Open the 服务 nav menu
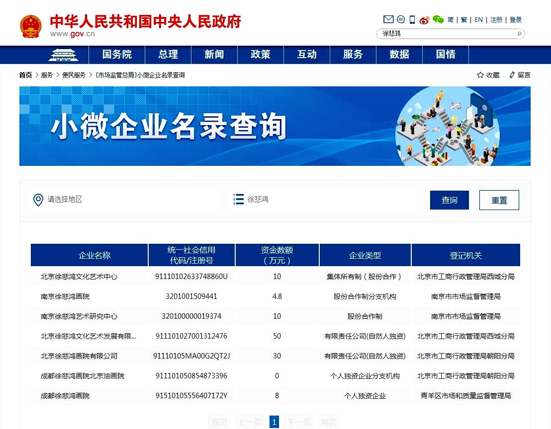The height and width of the screenshot is (429, 551). pyautogui.click(x=353, y=55)
